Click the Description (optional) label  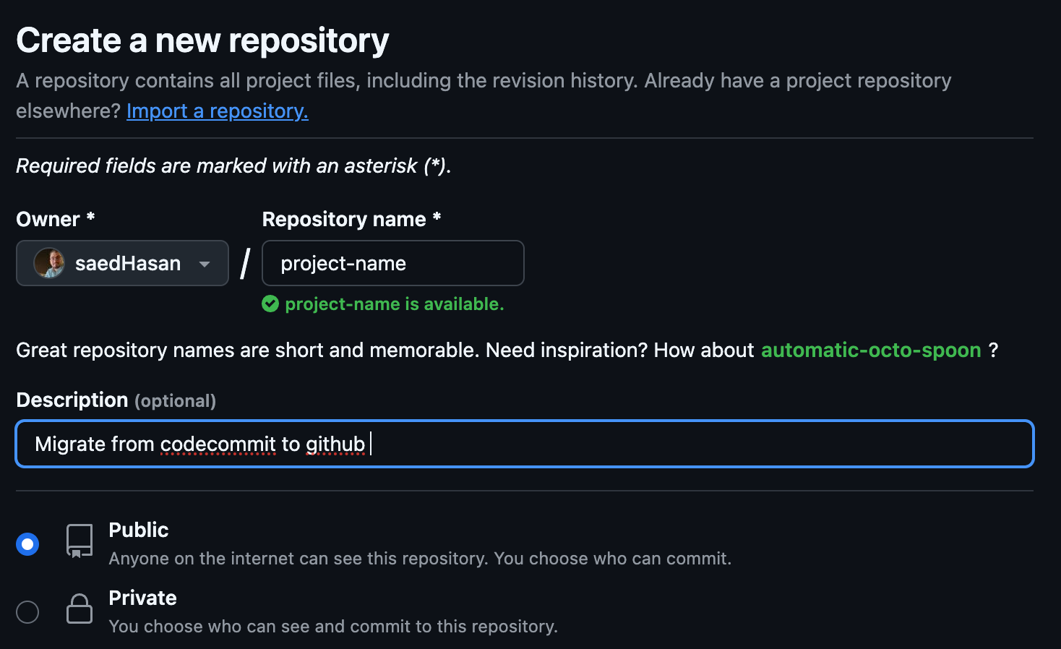tap(116, 400)
